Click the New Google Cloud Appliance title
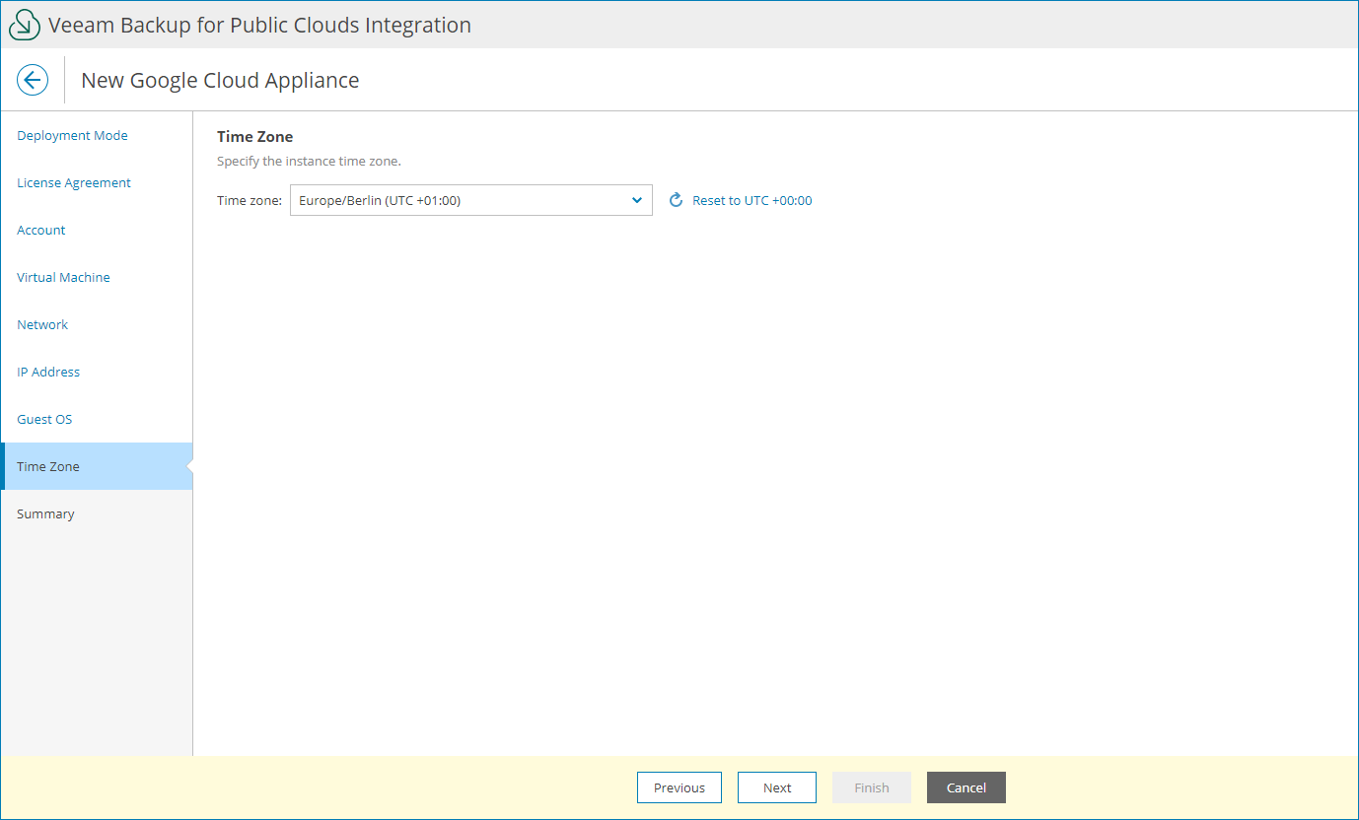The image size is (1359, 820). 220,80
